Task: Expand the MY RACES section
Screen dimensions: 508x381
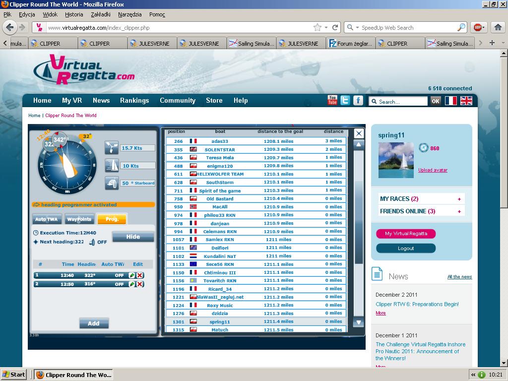Action: tap(459, 199)
